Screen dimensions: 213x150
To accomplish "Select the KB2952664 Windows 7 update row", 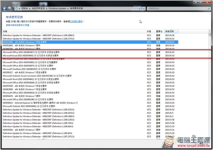I will (90, 45).
